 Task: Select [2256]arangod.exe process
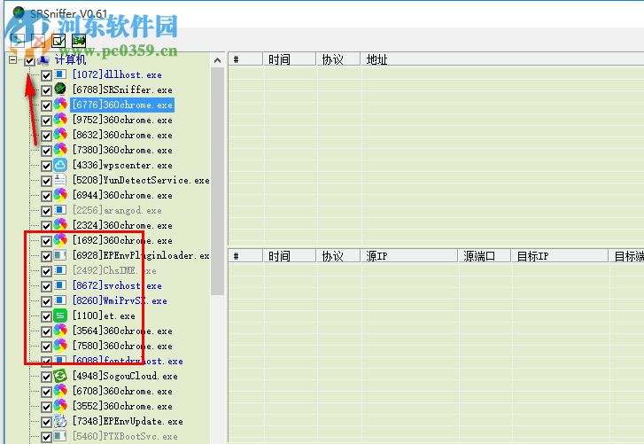117,210
